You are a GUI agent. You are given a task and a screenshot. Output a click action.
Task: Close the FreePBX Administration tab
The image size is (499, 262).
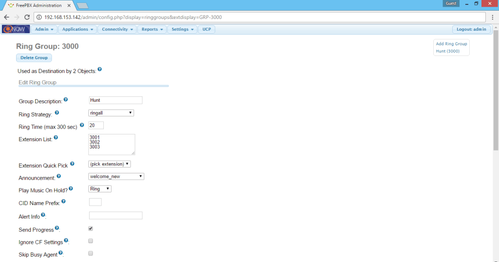69,5
